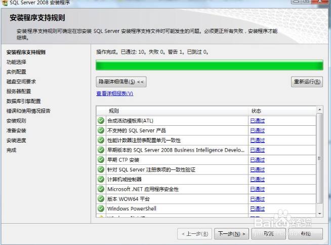Image resolution: width=331 pixels, height=245 pixels.
Task: Click the green check icon beside 计算机域控制器
Action: [x=101, y=179]
